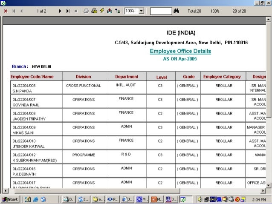Click the 2:34 PM system clock

pos(259,200)
